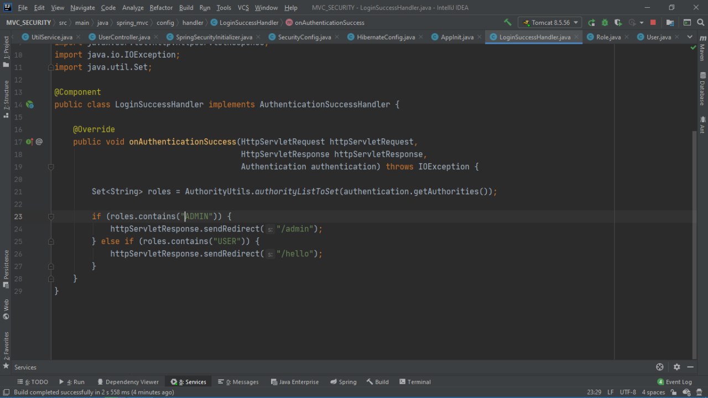Close the Role.java tab
Image resolution: width=708 pixels, height=398 pixels.
626,37
